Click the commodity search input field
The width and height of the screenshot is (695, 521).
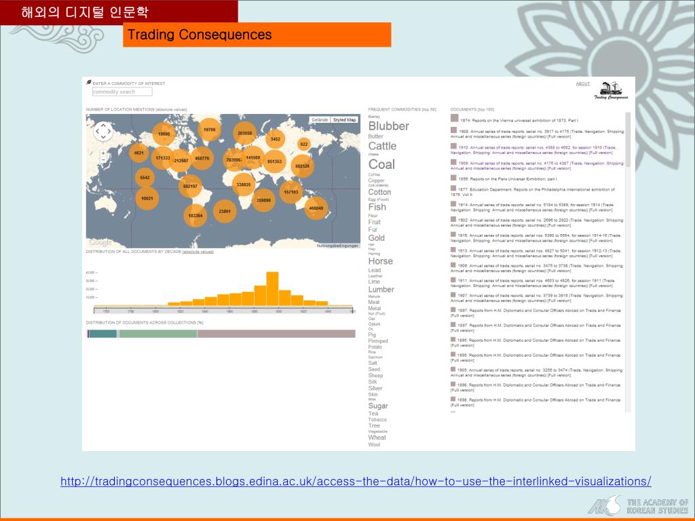(x=122, y=92)
